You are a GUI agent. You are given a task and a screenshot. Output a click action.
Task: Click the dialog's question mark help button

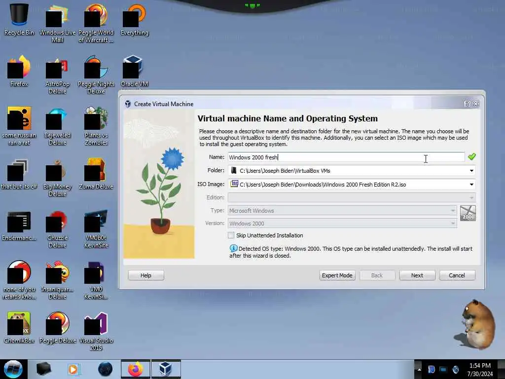pyautogui.click(x=468, y=104)
